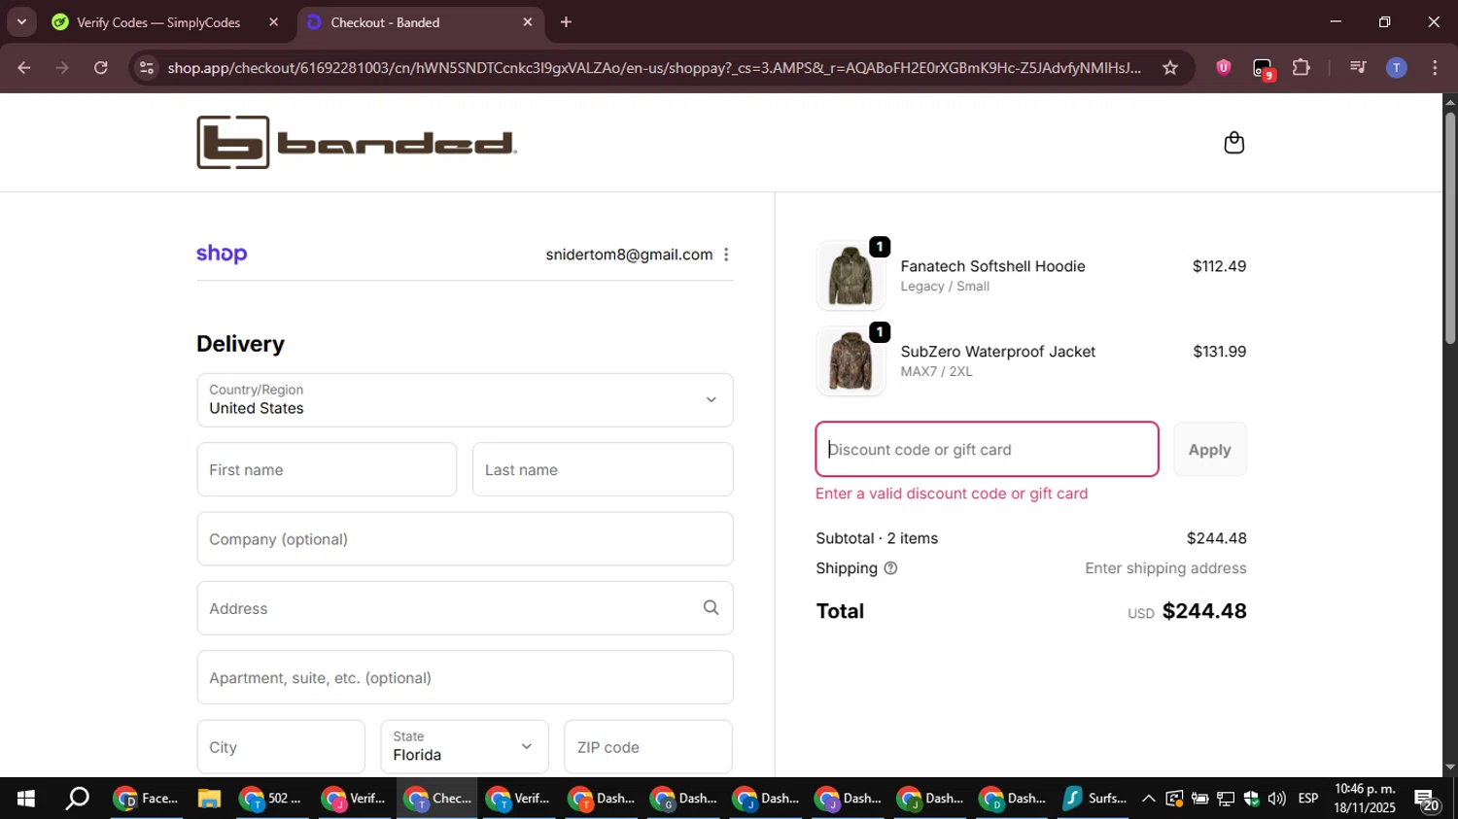Open the notification center icon

tap(1427, 800)
